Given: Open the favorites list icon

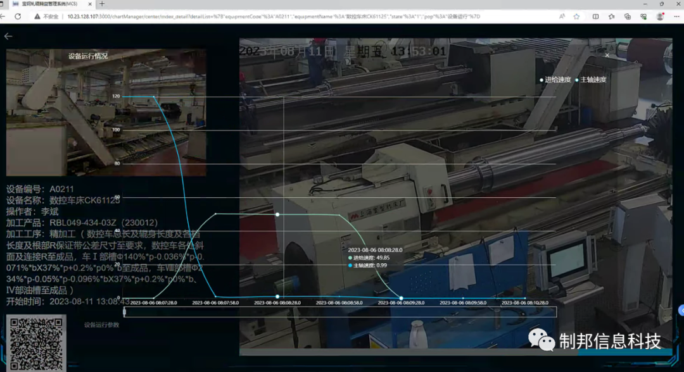Looking at the screenshot, I should (612, 16).
